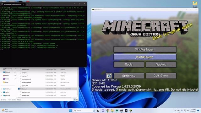Open Music in explorer sidebar

7,75
